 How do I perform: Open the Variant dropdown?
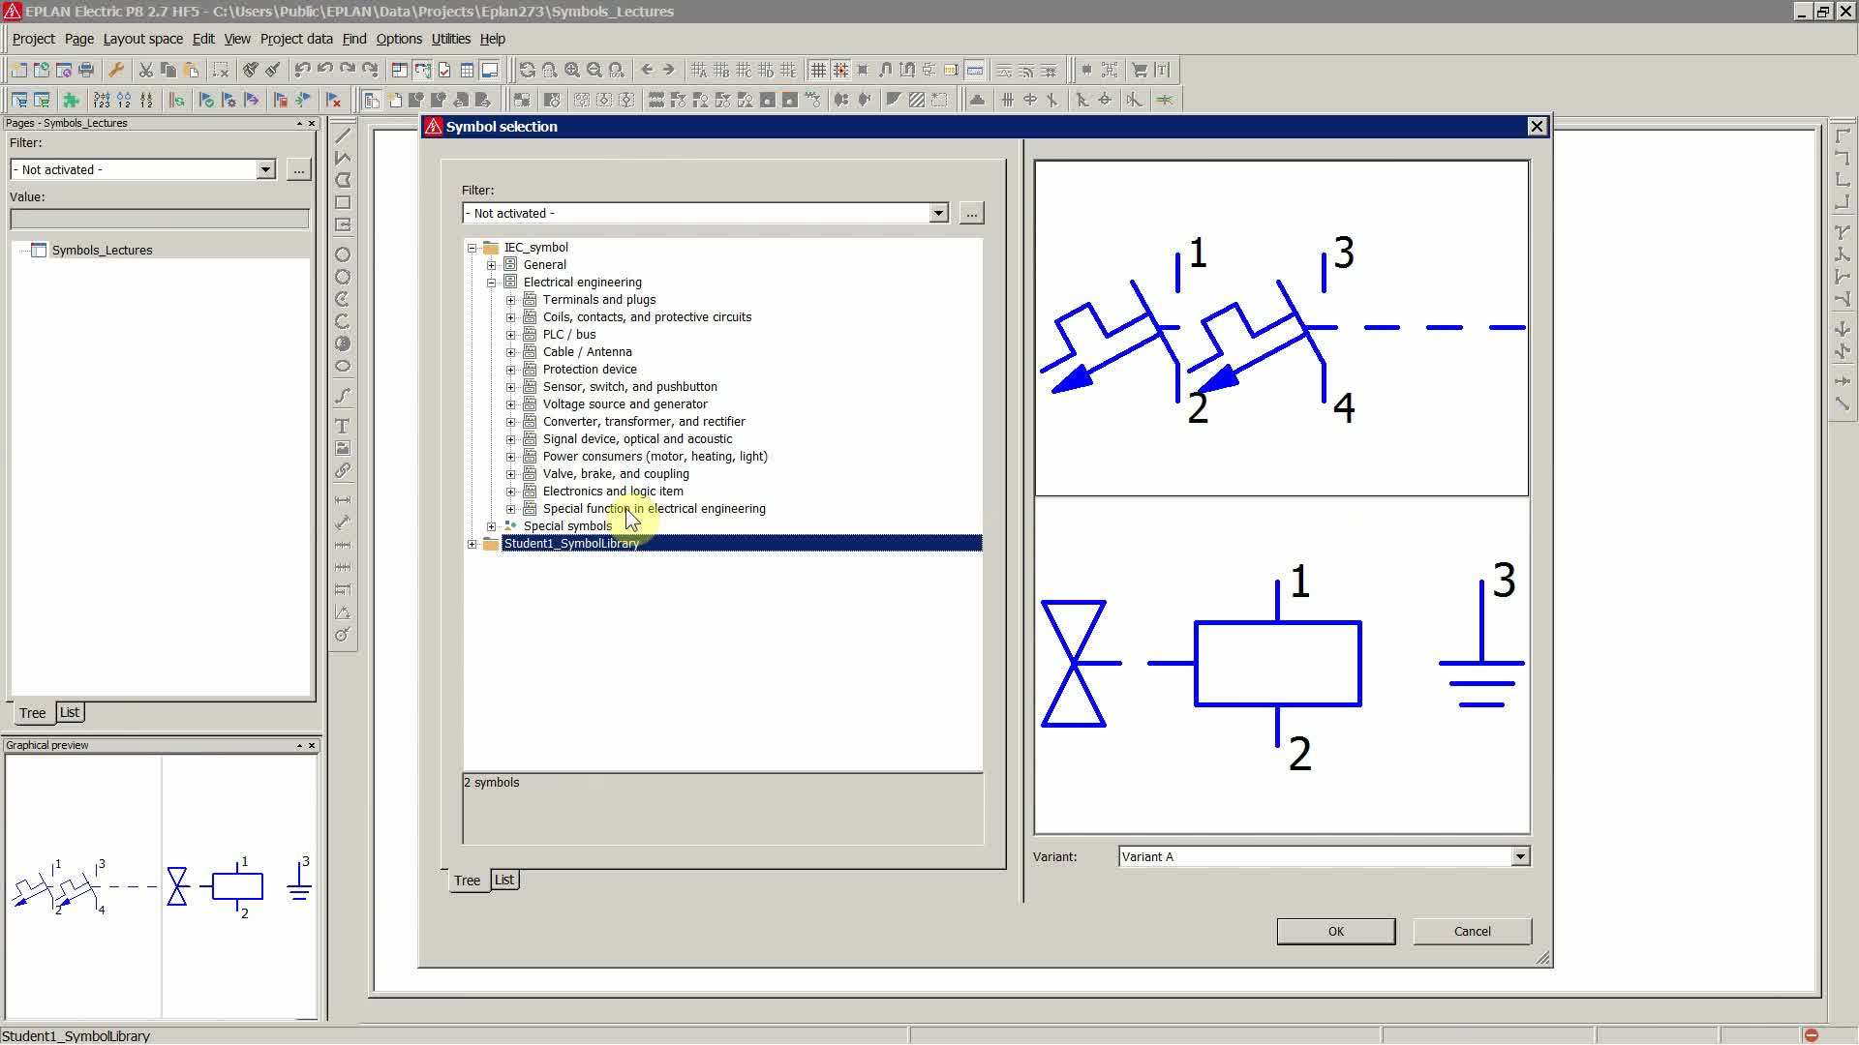pyautogui.click(x=1520, y=857)
